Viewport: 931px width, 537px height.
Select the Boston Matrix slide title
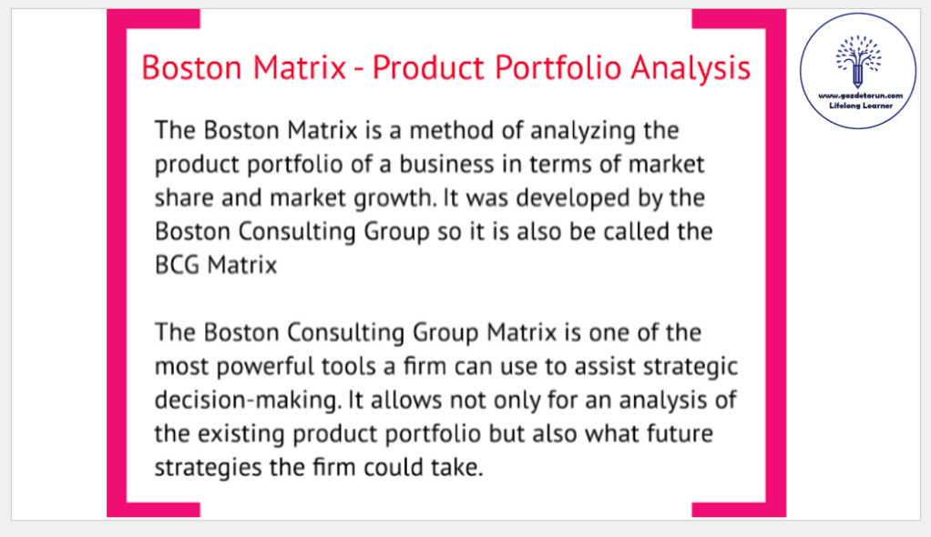446,68
